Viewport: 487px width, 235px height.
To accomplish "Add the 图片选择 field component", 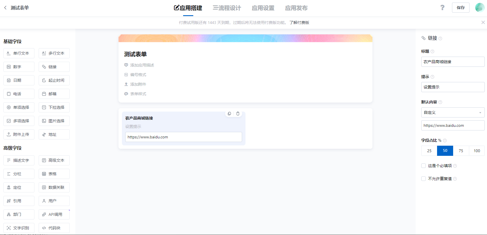I will point(54,121).
